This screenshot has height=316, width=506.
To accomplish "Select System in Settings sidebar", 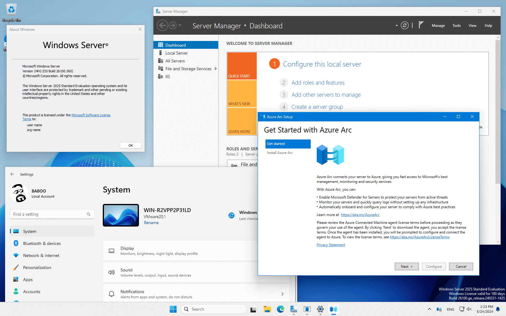I will (52, 231).
